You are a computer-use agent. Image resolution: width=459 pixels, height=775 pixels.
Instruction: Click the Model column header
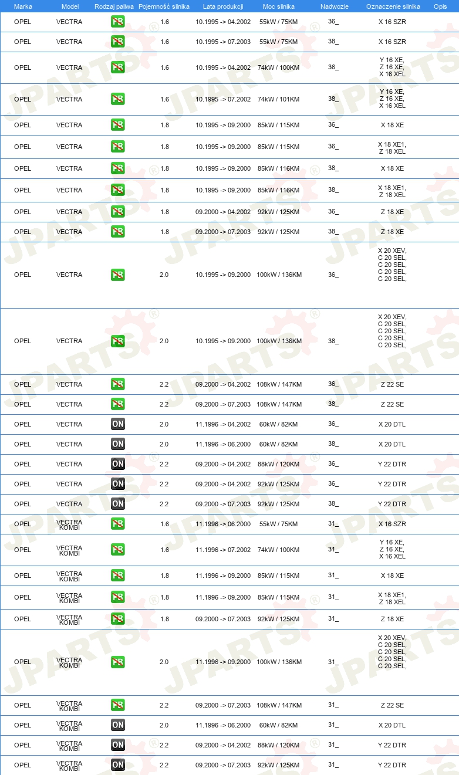pos(70,6)
